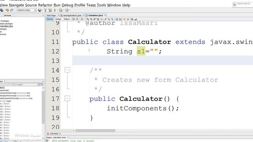Open the Navigate menu
The height and width of the screenshot is (142, 253).
pos(17,5)
